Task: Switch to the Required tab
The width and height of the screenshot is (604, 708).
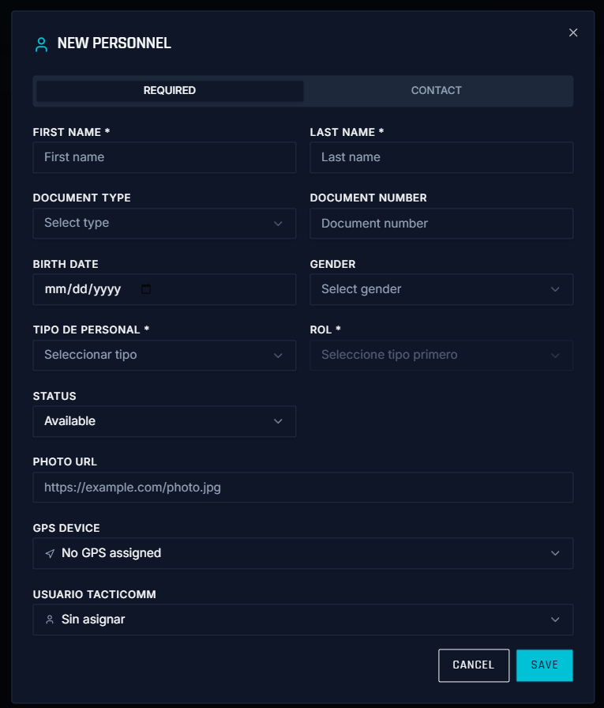Action: [x=170, y=91]
